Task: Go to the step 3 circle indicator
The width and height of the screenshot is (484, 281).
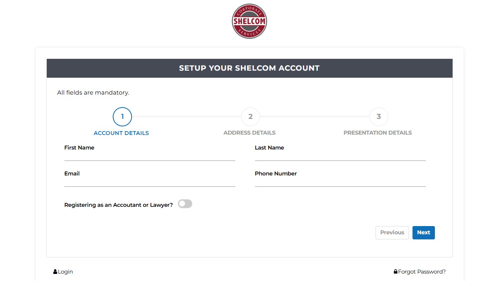Action: pos(379,117)
